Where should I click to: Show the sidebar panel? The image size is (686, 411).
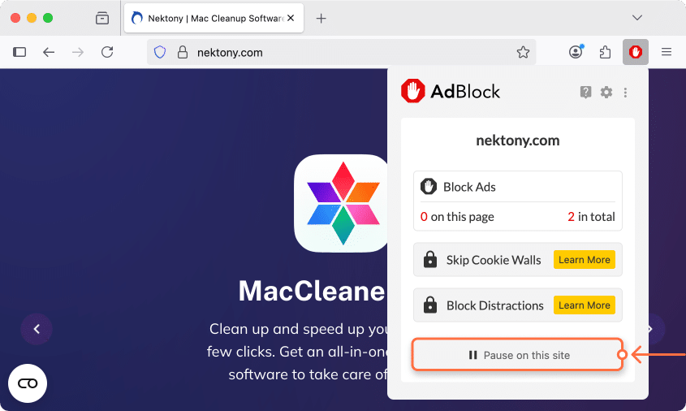click(20, 52)
